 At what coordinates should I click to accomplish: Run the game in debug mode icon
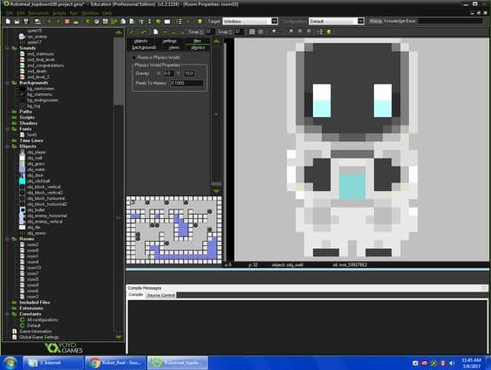58,21
